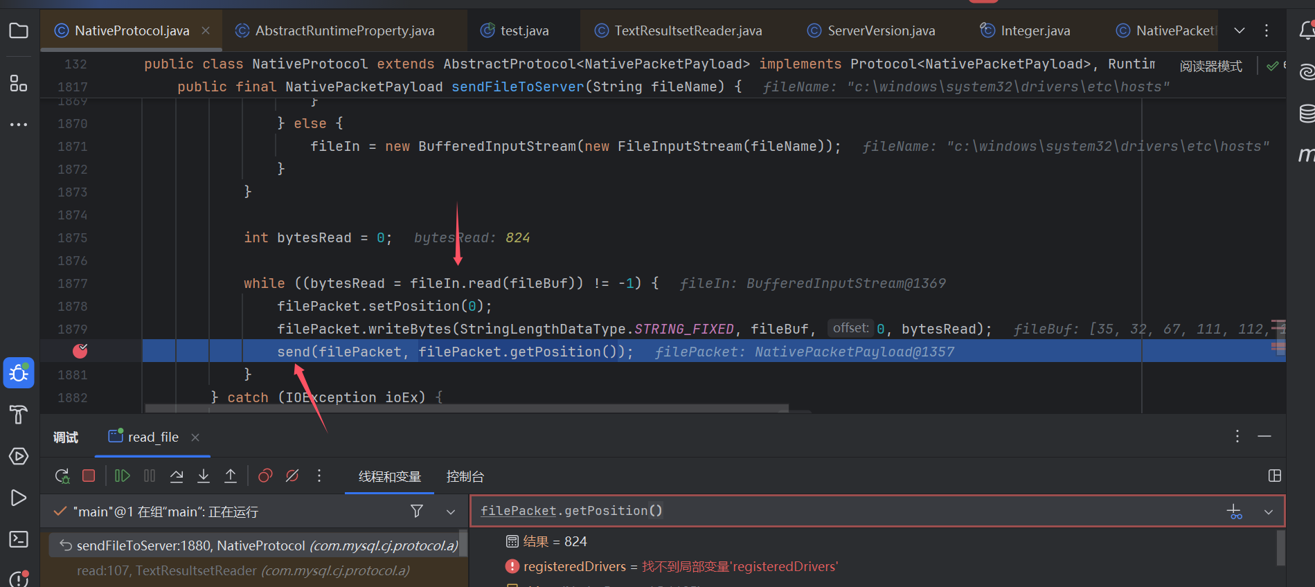Viewport: 1315px width, 587px height.
Task: Expand the thread selector dropdown
Action: click(x=451, y=512)
